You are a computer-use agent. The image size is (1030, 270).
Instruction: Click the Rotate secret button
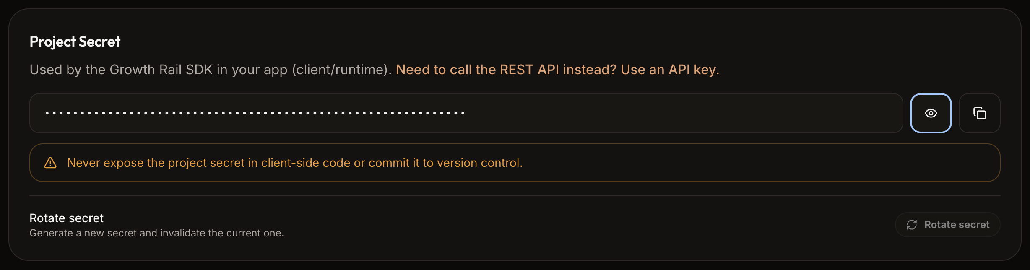coord(947,225)
